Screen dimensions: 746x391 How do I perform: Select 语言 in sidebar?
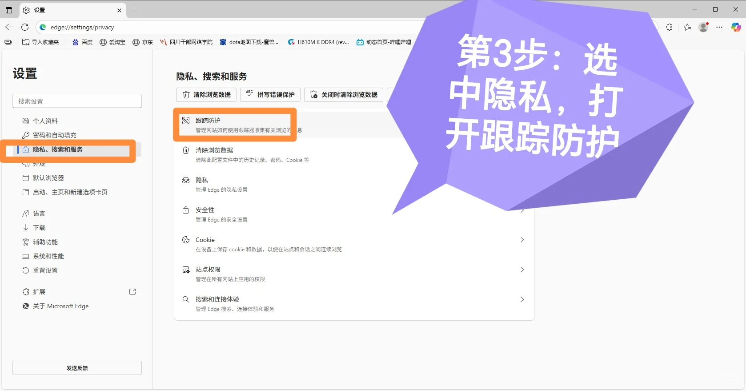tap(77, 214)
